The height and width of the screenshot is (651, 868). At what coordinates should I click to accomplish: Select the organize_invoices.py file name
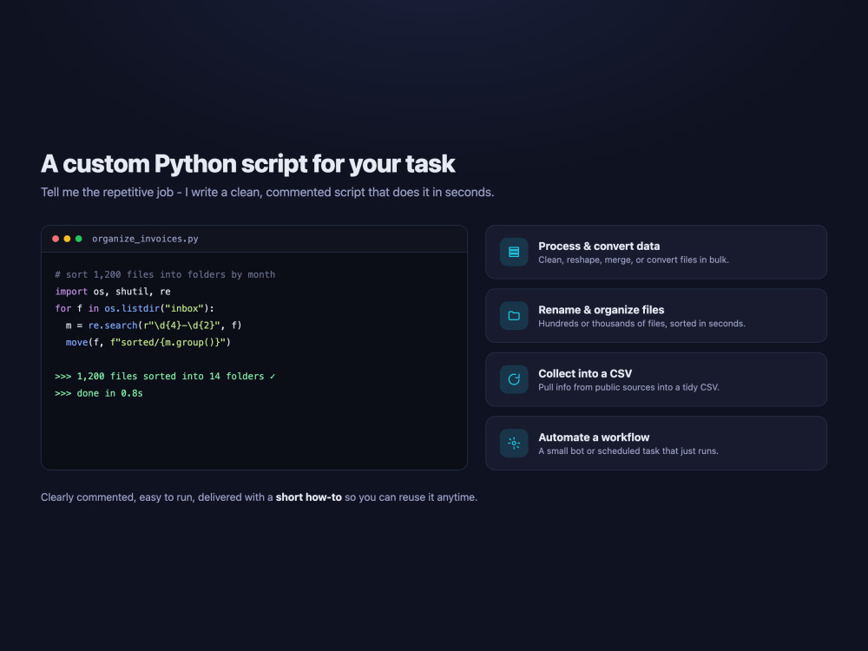145,239
